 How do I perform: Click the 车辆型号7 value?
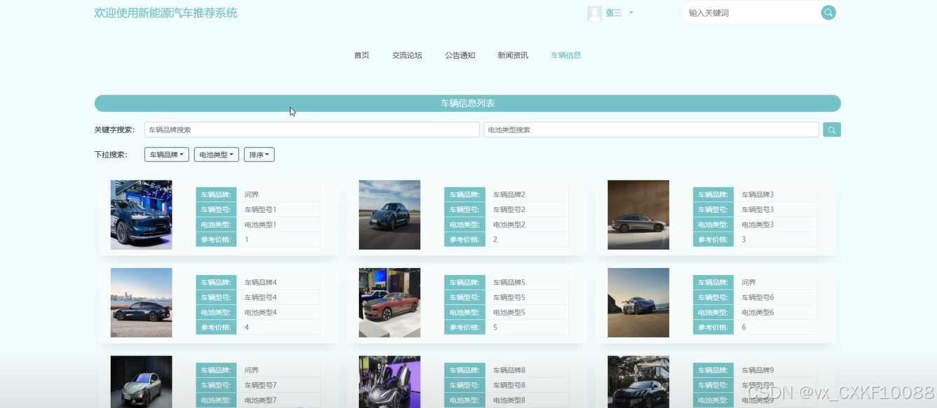tap(261, 386)
